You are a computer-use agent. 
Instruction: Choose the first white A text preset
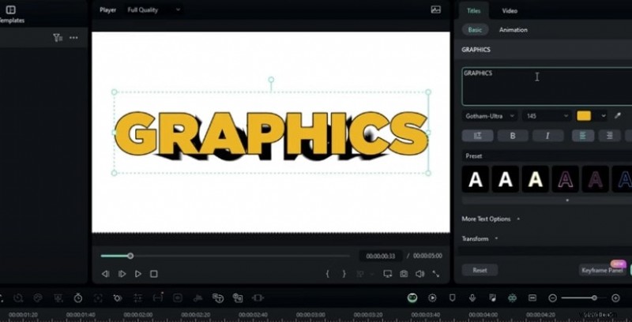coord(476,179)
